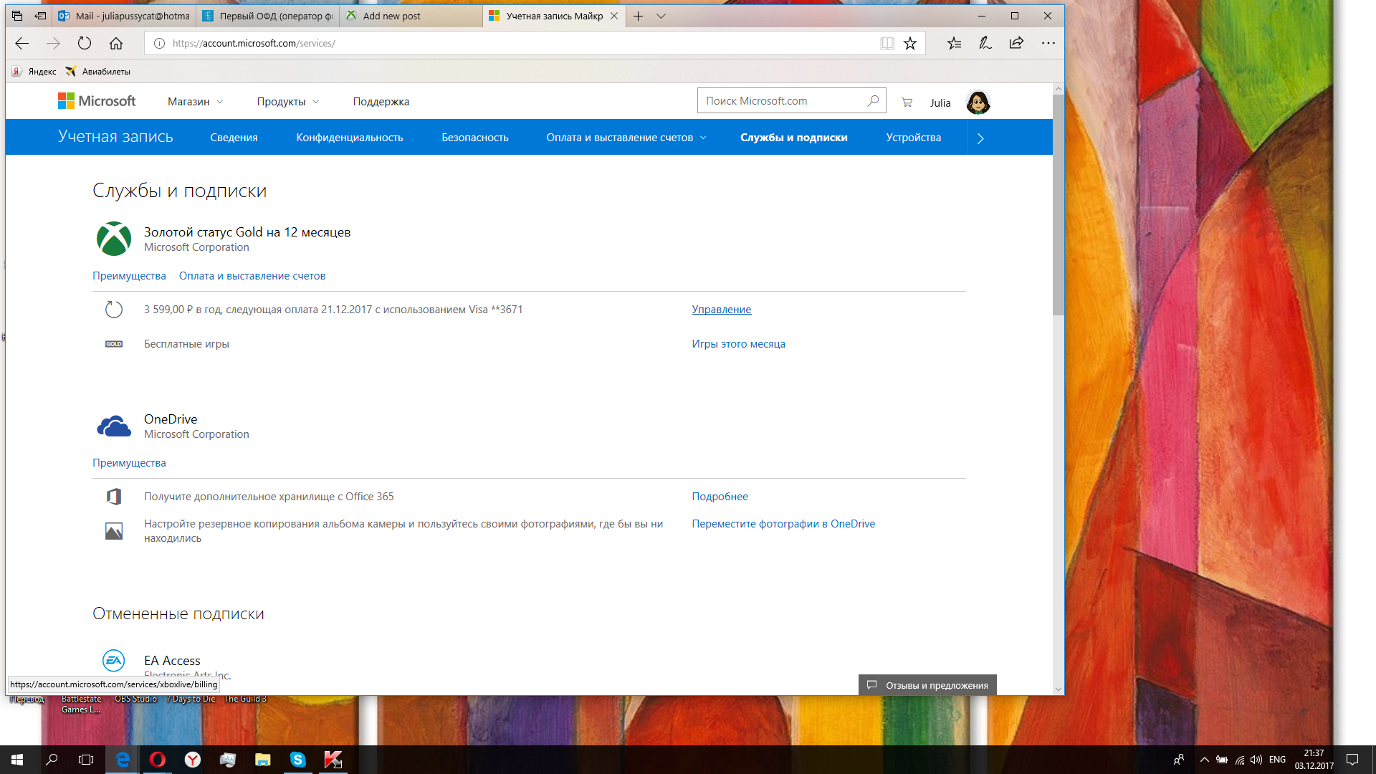Launch Opera browser from the taskbar
Image resolution: width=1376 pixels, height=774 pixels.
[158, 760]
